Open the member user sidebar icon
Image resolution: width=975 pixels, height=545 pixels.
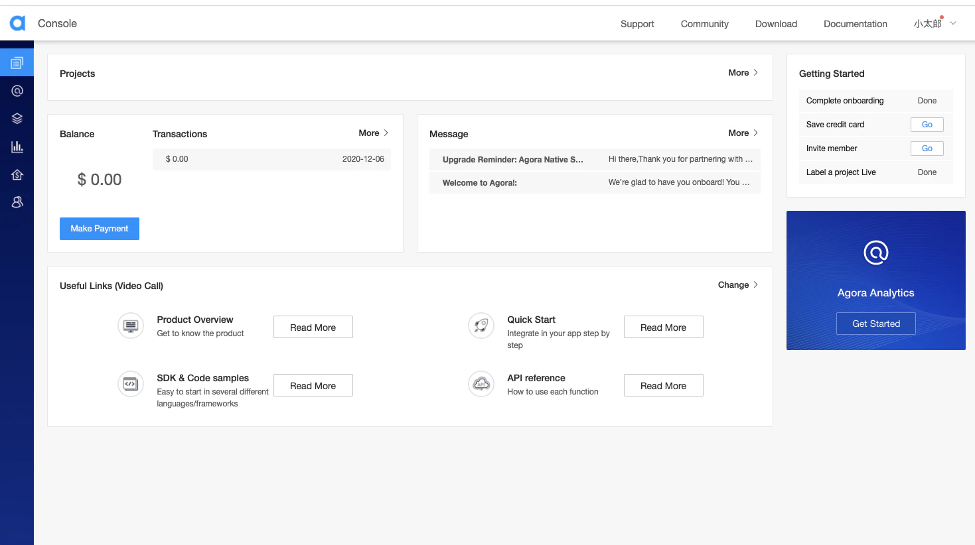tap(17, 202)
